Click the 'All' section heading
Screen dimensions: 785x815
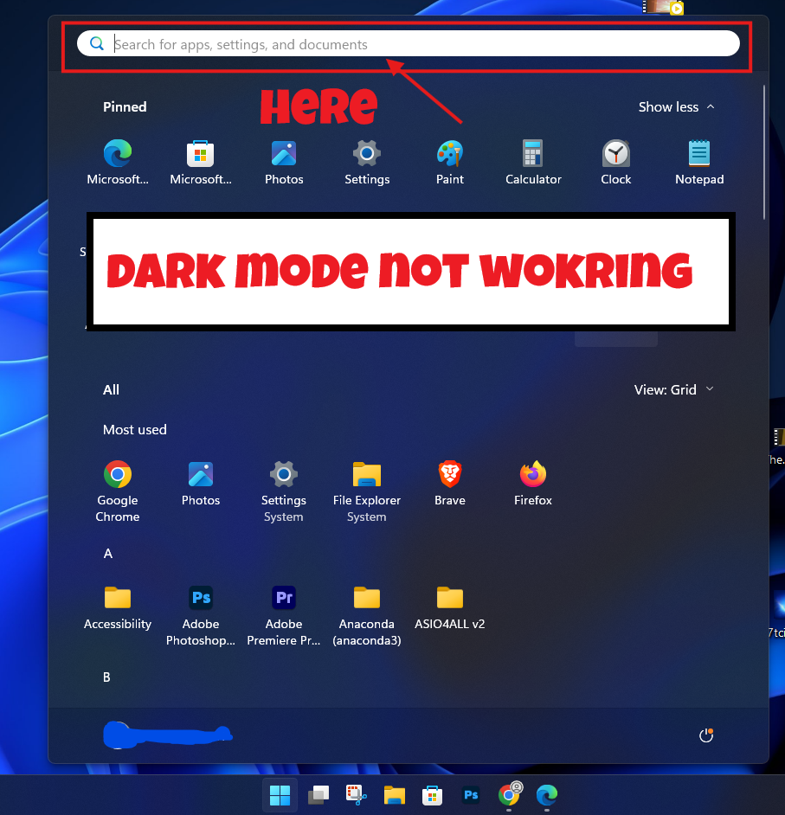111,390
